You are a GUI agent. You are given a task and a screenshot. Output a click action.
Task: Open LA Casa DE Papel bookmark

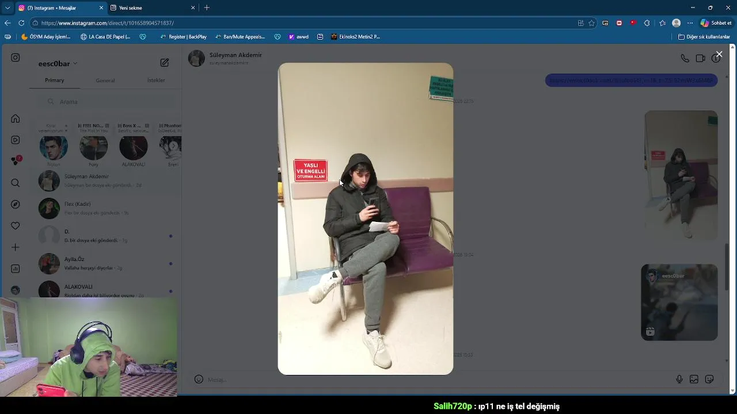click(105, 37)
